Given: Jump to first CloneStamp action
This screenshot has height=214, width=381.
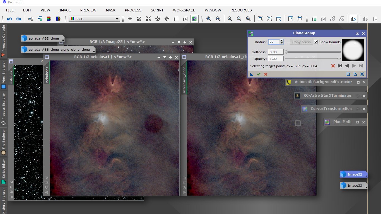Looking at the screenshot, I should pyautogui.click(x=340, y=66).
